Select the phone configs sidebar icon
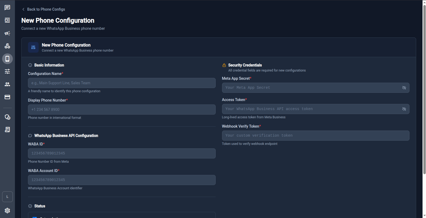This screenshot has height=218, width=426. coord(7,59)
